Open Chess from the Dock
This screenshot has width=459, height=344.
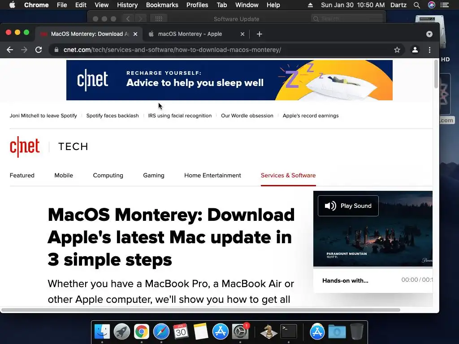[268, 331]
